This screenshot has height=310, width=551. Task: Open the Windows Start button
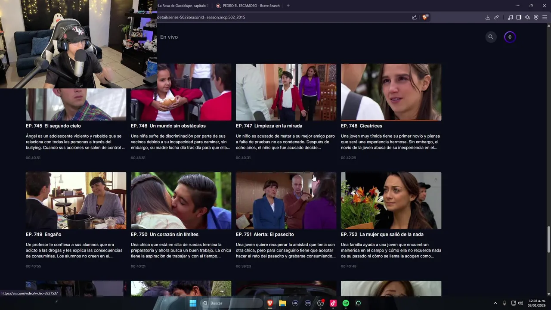click(193, 303)
